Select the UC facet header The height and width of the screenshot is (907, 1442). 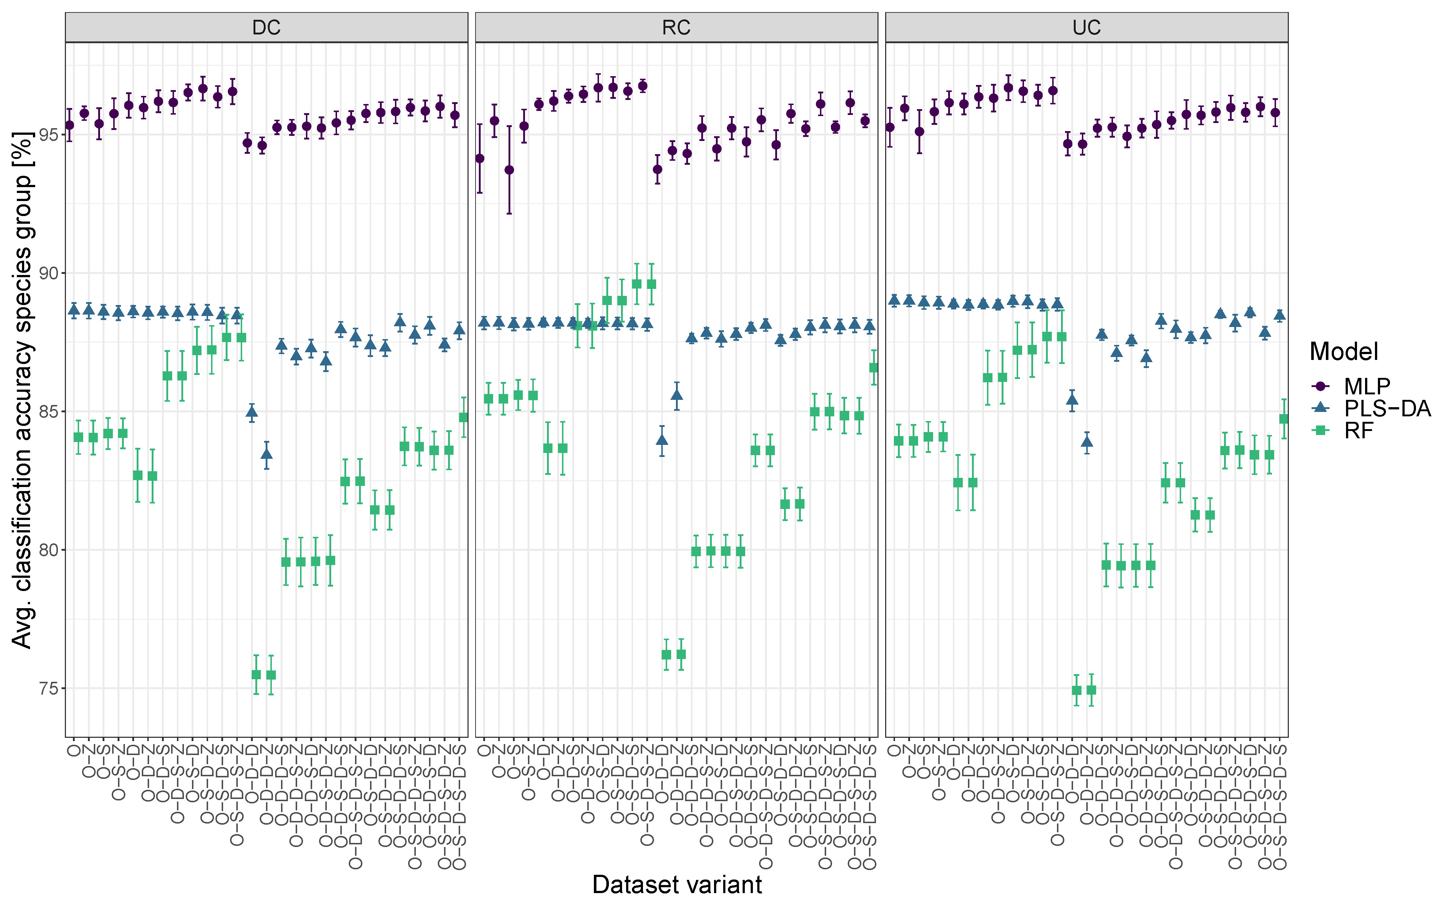coord(1086,27)
